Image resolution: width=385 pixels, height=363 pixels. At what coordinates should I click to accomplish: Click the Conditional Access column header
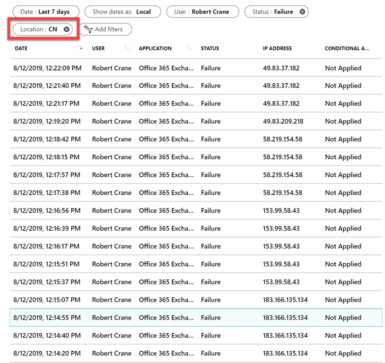(347, 48)
